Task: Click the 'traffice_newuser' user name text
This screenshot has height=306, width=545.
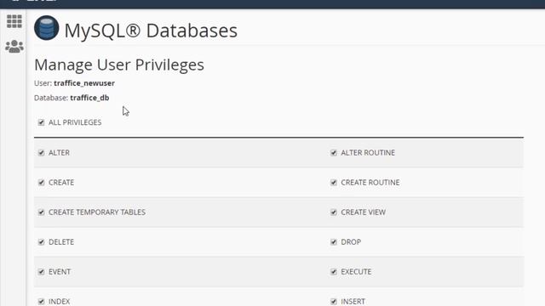Action: pyautogui.click(x=84, y=83)
